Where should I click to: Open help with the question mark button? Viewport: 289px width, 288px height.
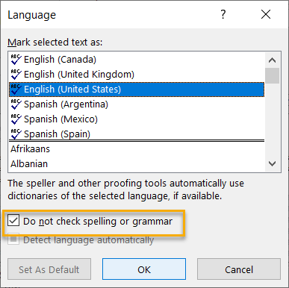pos(223,14)
